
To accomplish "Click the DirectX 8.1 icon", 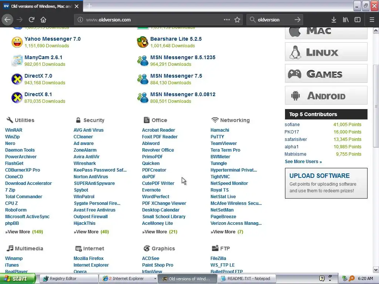I will [x=17, y=98].
